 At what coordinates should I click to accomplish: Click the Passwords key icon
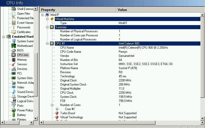click(x=14, y=27)
